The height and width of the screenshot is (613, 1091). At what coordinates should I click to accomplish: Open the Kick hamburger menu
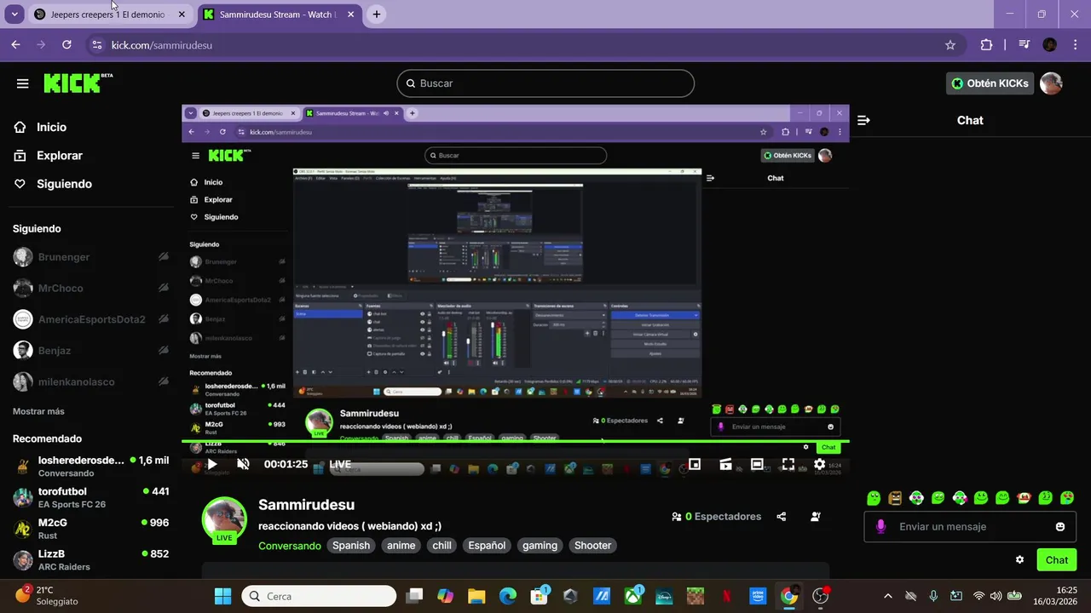tap(23, 83)
